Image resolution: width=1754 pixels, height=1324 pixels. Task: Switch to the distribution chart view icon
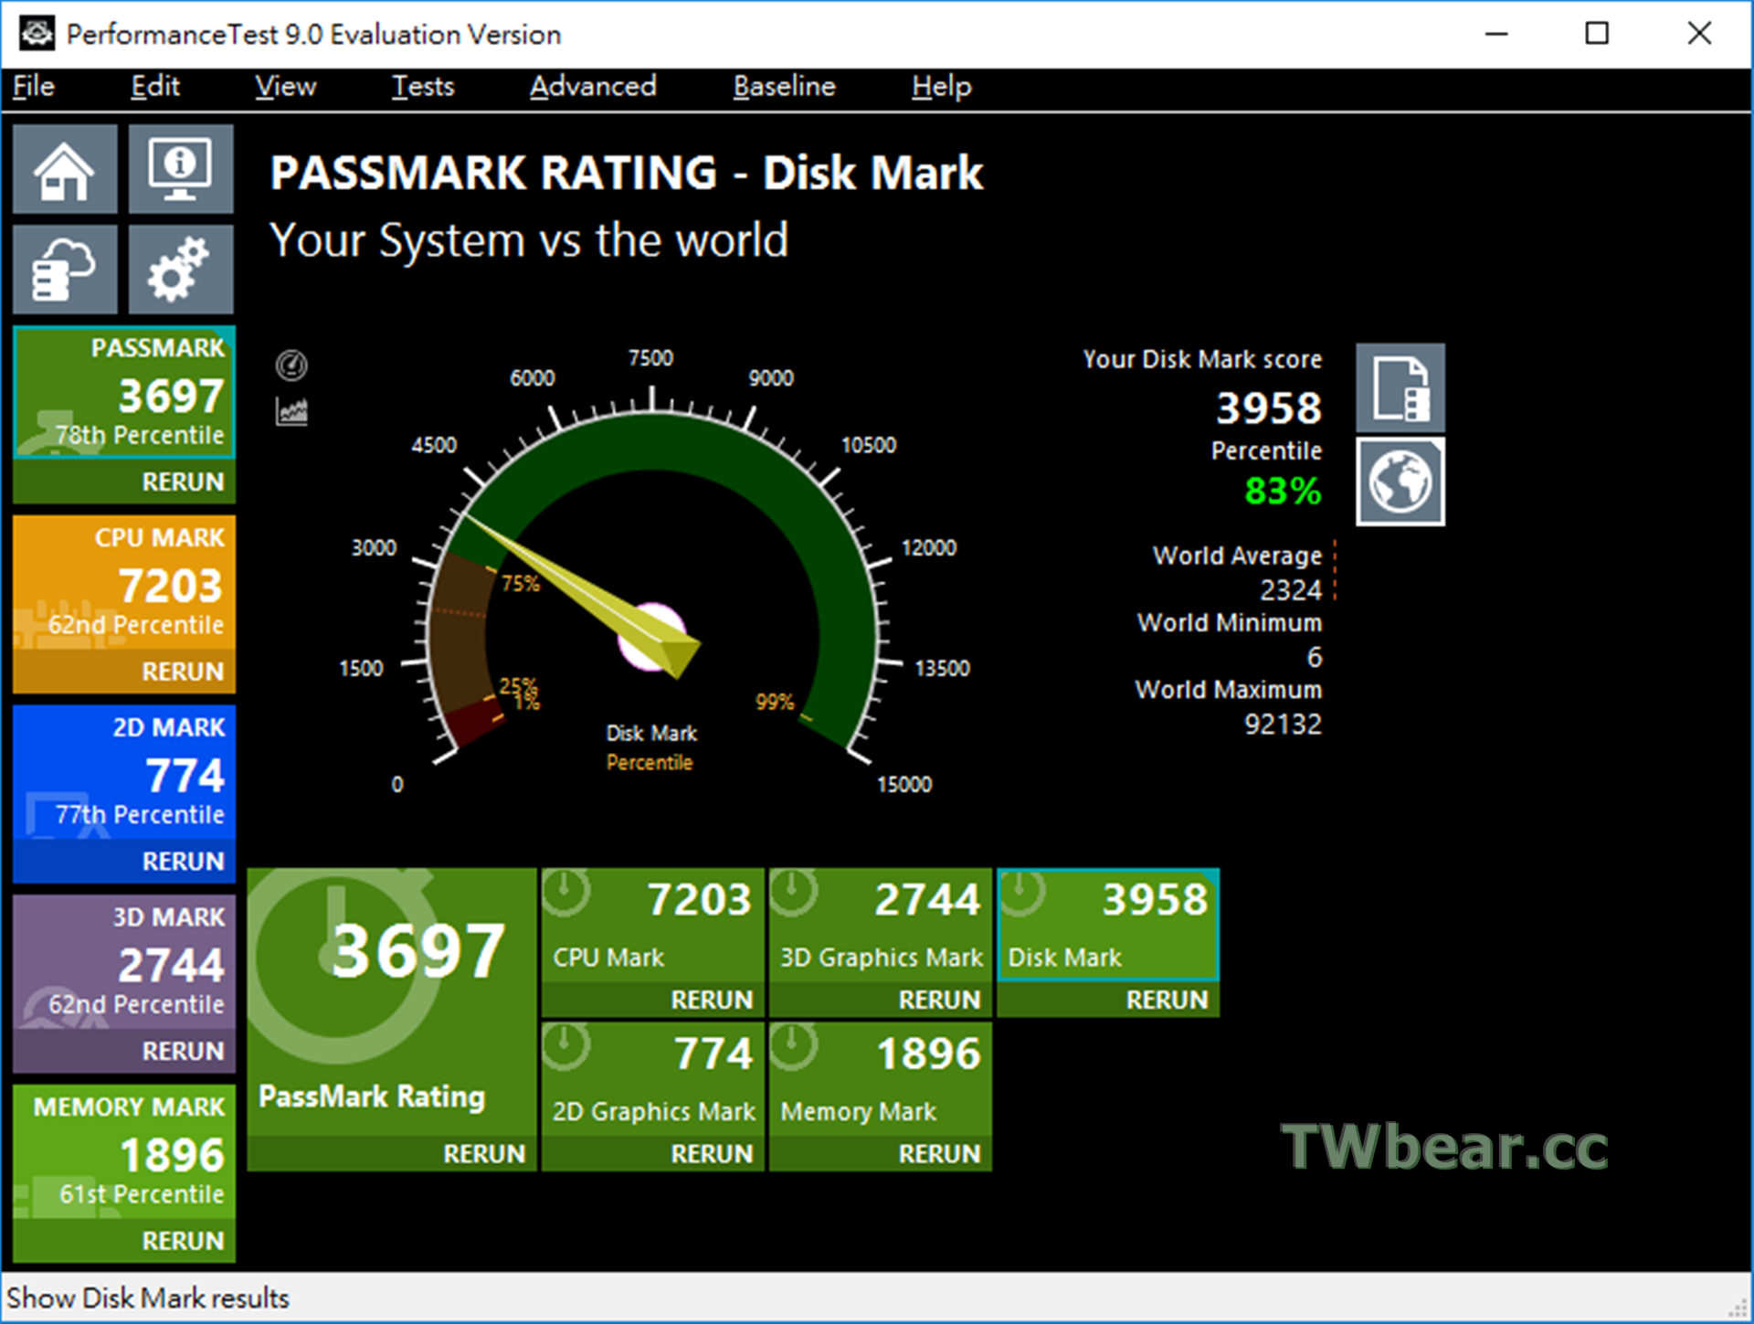point(291,412)
